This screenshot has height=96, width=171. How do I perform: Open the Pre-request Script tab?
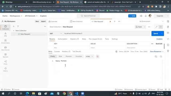[x=95, y=39]
